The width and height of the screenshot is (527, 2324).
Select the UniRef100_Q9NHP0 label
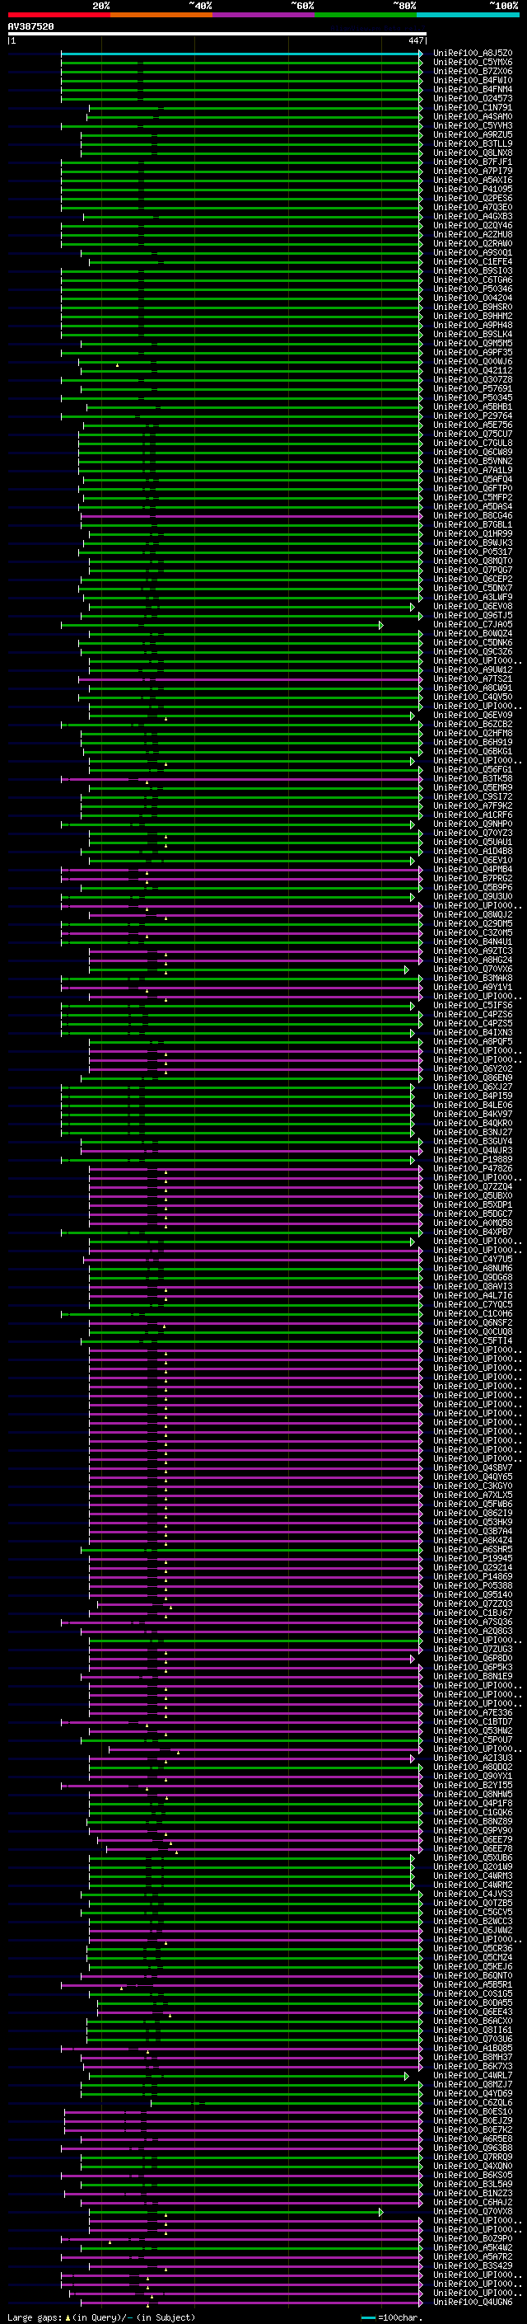(x=473, y=824)
